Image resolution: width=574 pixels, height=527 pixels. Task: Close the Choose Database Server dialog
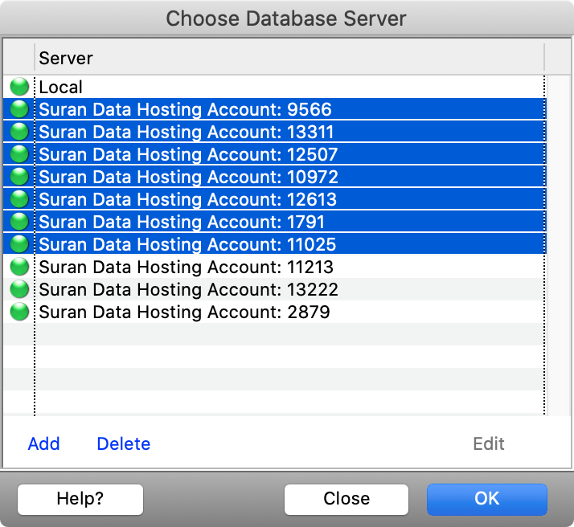pyautogui.click(x=346, y=499)
